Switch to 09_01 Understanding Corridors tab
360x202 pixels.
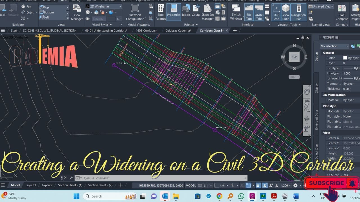point(106,31)
